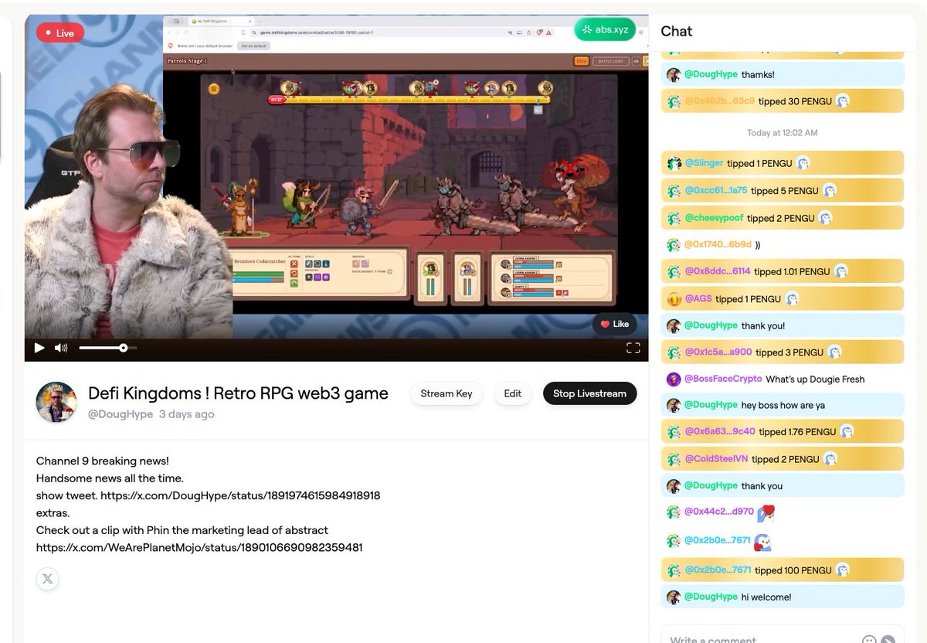Click the red Live indicator badge

[x=59, y=33]
